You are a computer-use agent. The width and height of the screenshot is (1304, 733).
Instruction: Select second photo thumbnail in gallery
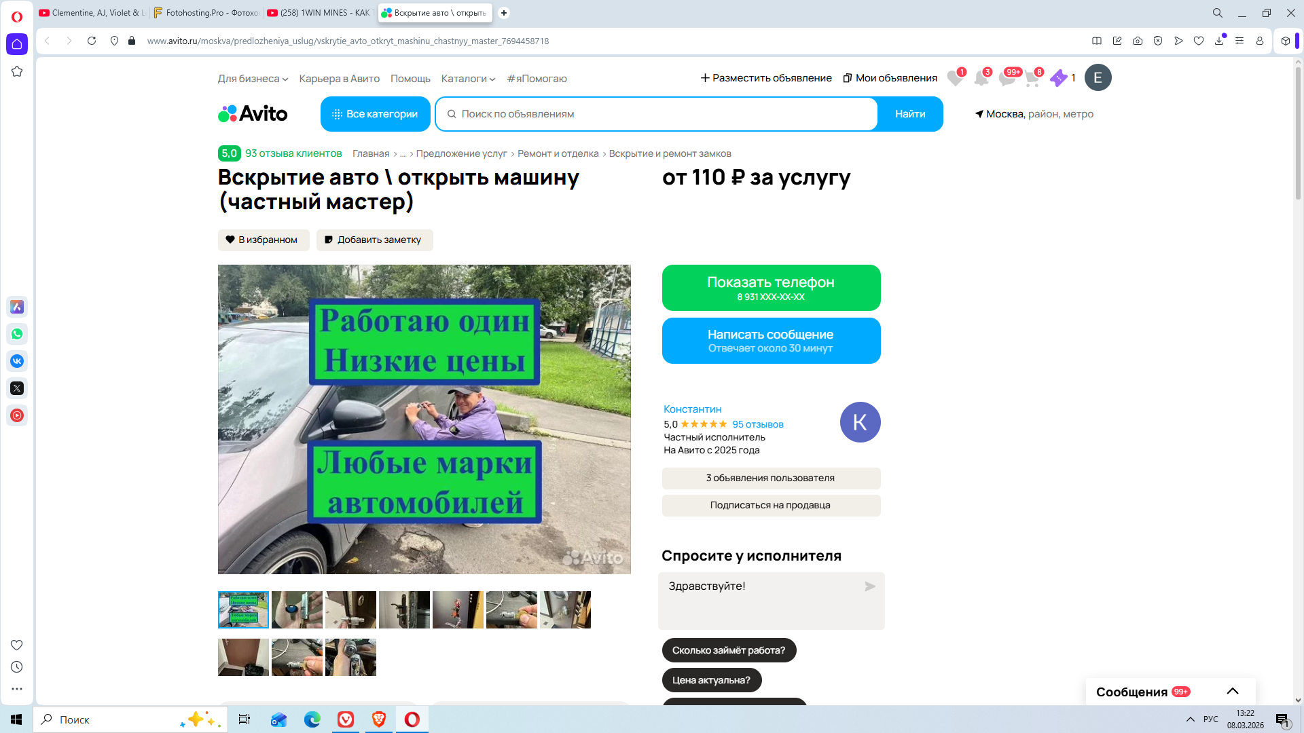point(297,609)
